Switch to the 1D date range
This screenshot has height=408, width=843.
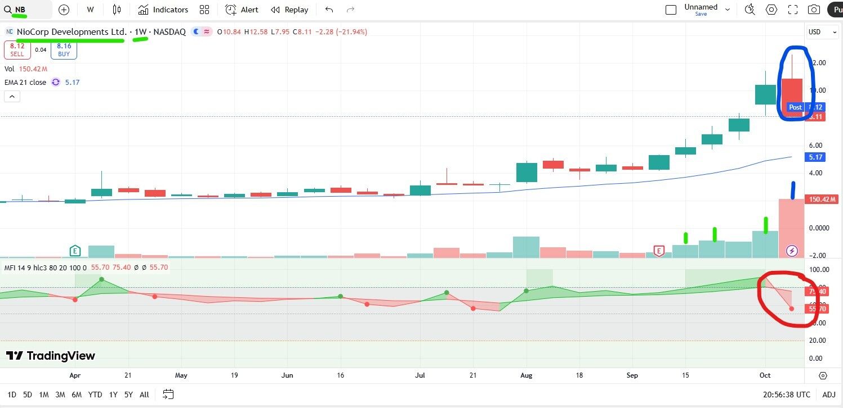click(11, 395)
